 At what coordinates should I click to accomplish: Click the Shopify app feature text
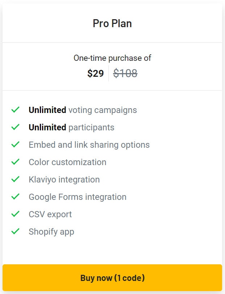click(51, 231)
